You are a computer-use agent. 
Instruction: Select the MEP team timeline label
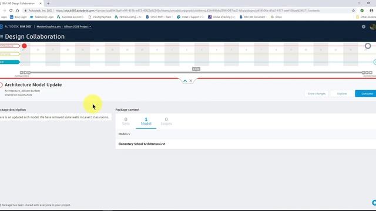coord(9,62)
